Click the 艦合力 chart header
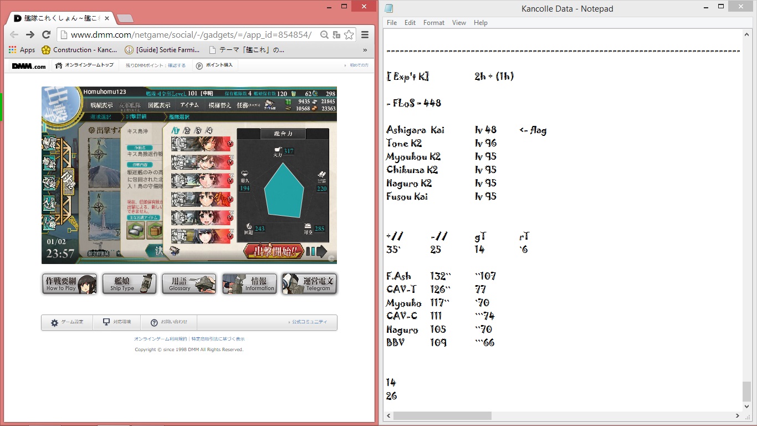 click(x=283, y=134)
